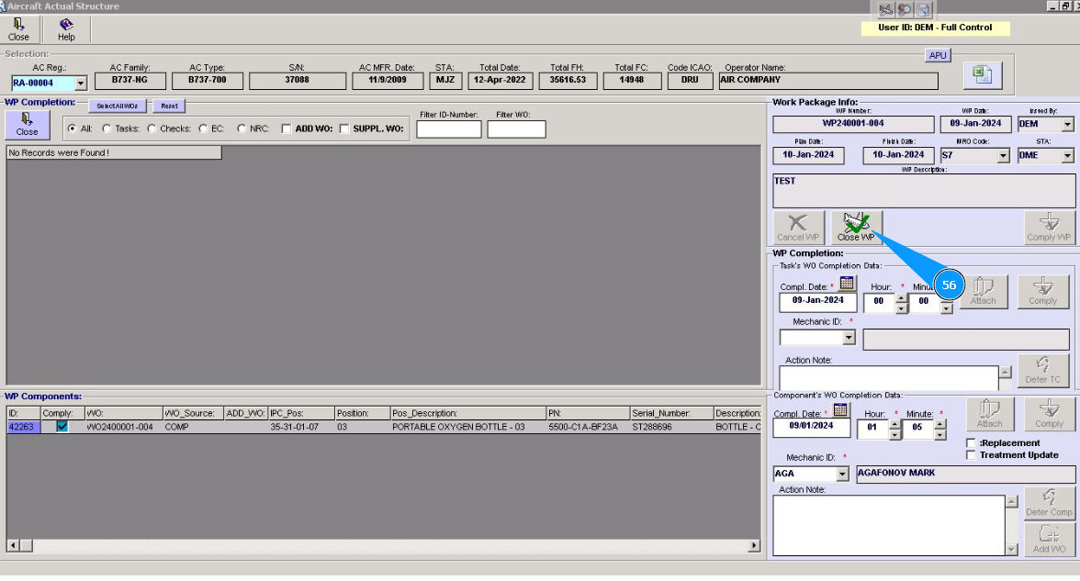Click the task Action Note field
This screenshot has width=1080, height=581.
tap(889, 377)
